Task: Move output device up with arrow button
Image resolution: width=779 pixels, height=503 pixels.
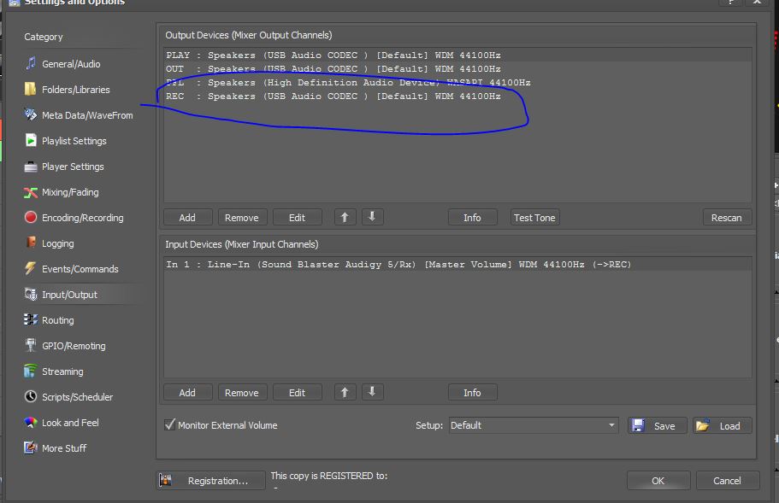Action: (x=345, y=218)
